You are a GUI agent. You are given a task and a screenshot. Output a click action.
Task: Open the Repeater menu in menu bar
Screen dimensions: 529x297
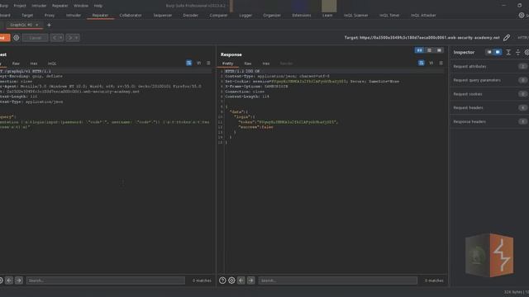tap(60, 6)
